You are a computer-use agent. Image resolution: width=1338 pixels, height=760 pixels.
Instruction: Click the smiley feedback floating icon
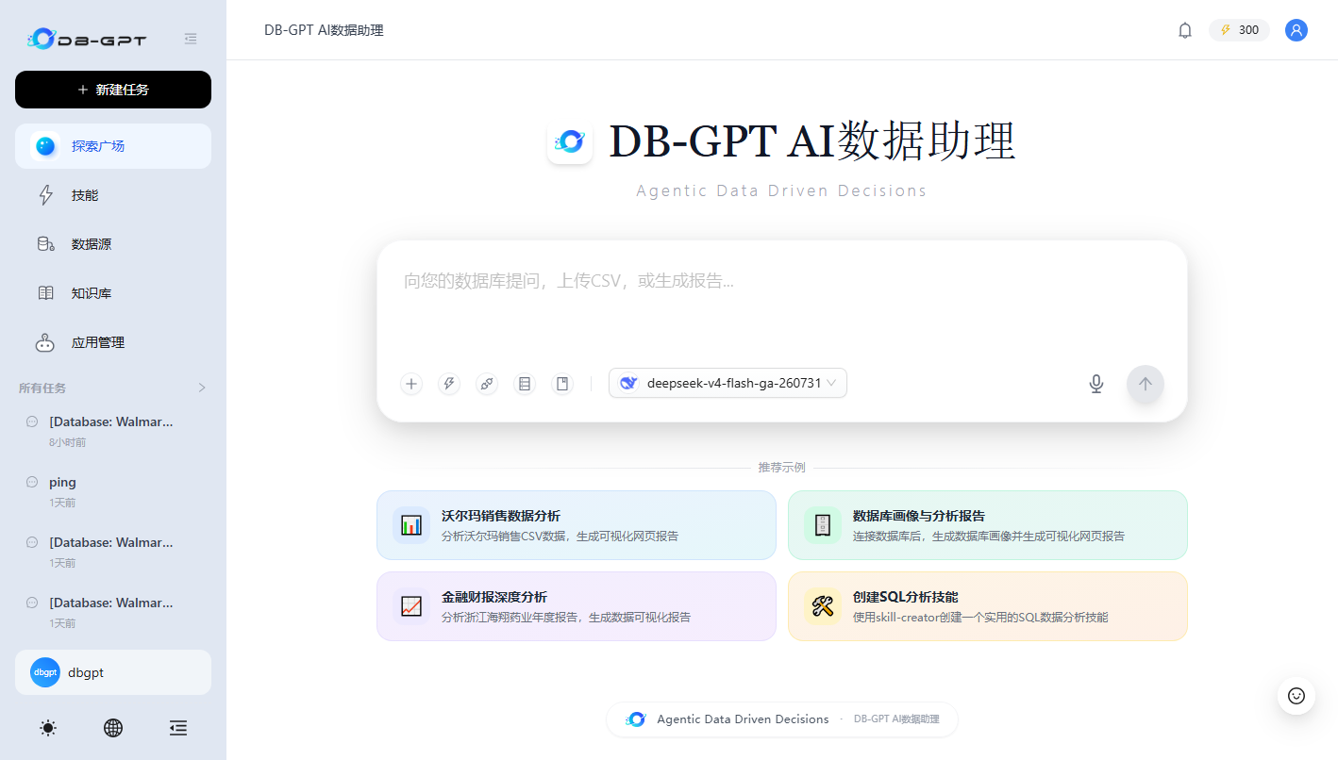(x=1296, y=696)
